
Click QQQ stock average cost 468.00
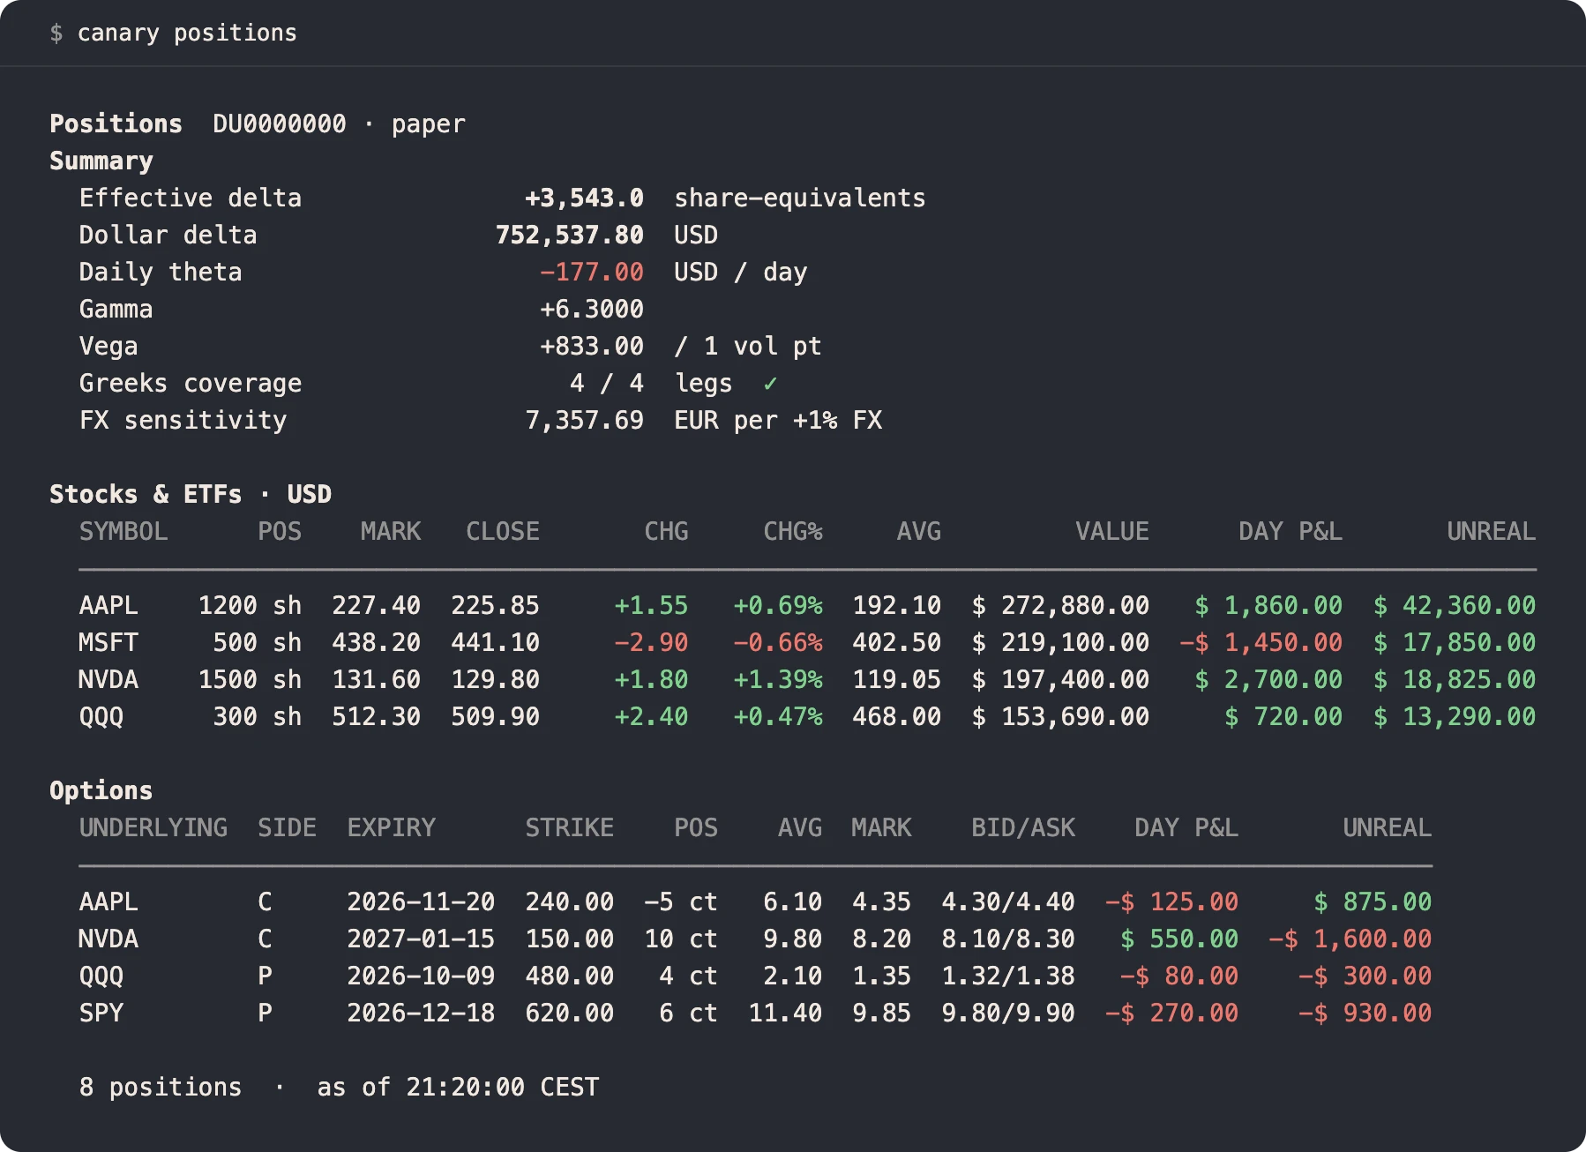[897, 716]
